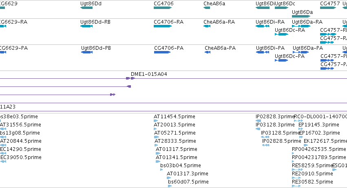This screenshot has height=188, width=347.
Task: Select EST AT01317.5prime
Action: [x=177, y=149]
